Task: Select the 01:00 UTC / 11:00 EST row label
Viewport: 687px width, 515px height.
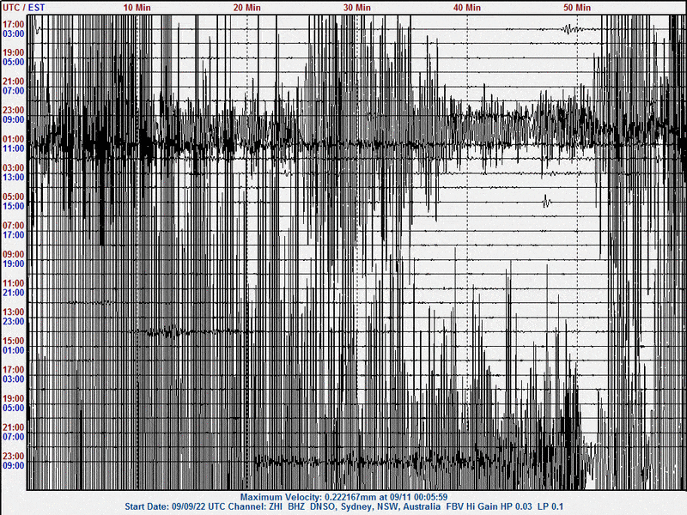Action: (14, 143)
